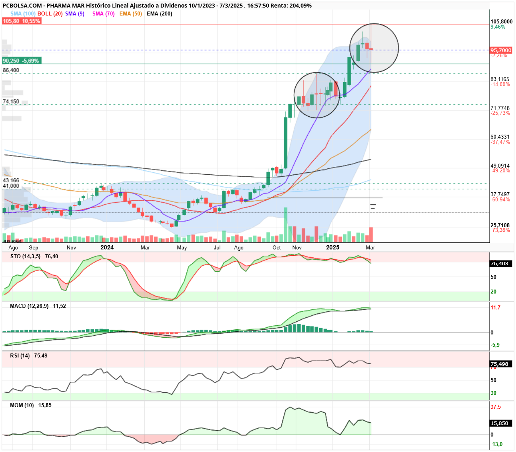Click the 37,7497 axis value
Viewport: 516px width, 452px height.
[x=500, y=195]
